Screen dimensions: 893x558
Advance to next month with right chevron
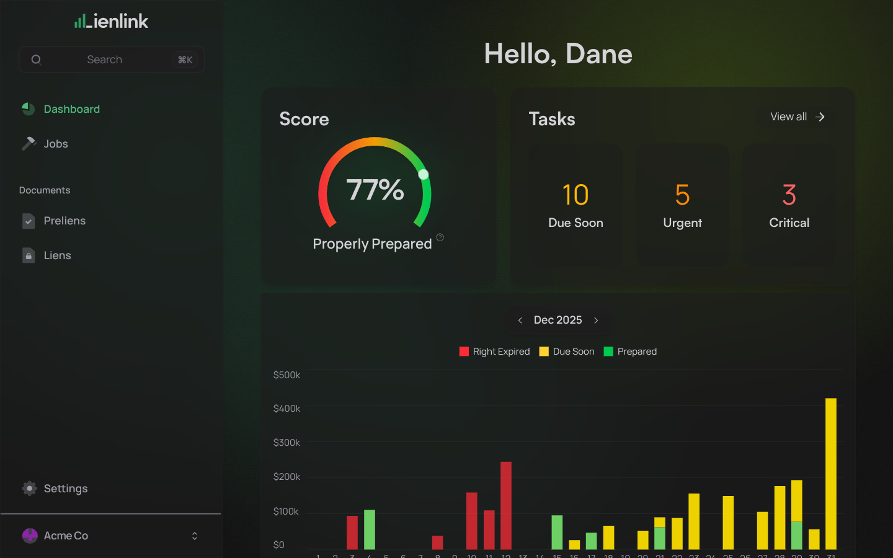coord(596,320)
